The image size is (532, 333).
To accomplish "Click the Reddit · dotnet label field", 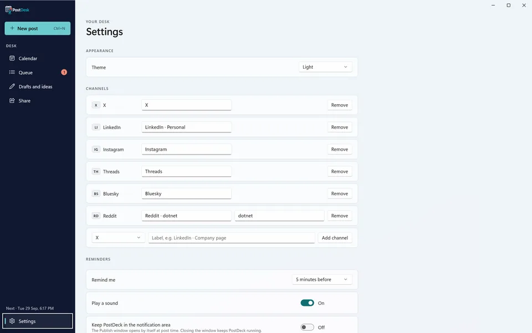I will coord(186,216).
